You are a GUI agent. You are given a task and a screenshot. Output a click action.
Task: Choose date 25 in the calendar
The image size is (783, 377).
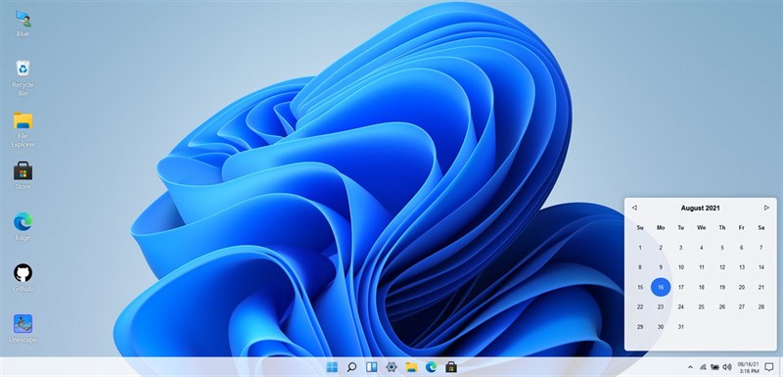[701, 307]
